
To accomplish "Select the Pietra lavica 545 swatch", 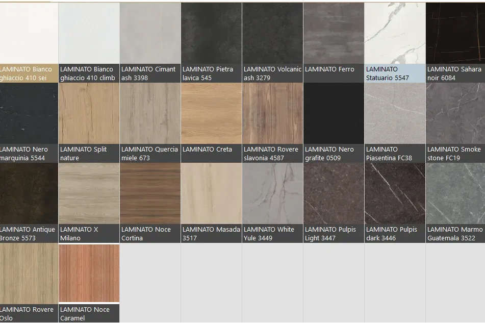I will click(x=212, y=33).
